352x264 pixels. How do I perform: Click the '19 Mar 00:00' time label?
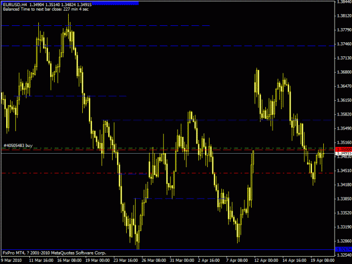(97, 261)
